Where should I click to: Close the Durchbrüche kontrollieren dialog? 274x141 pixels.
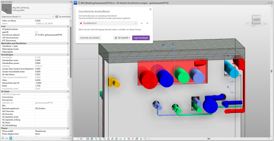click(x=150, y=10)
